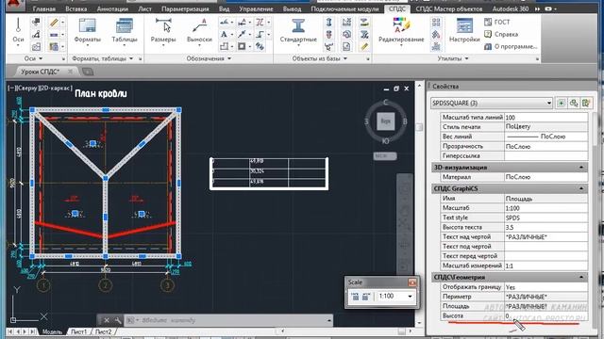Click the drawing area vertical scrollbar down arrow

419,323
